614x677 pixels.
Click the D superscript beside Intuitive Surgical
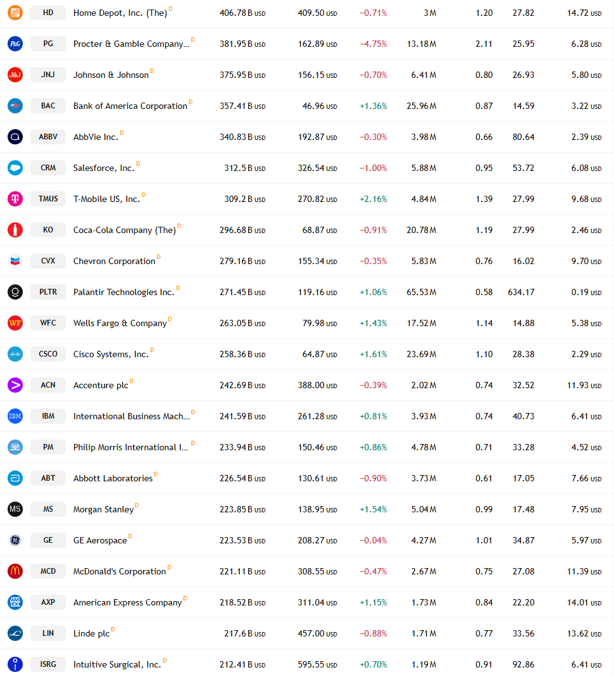click(165, 661)
